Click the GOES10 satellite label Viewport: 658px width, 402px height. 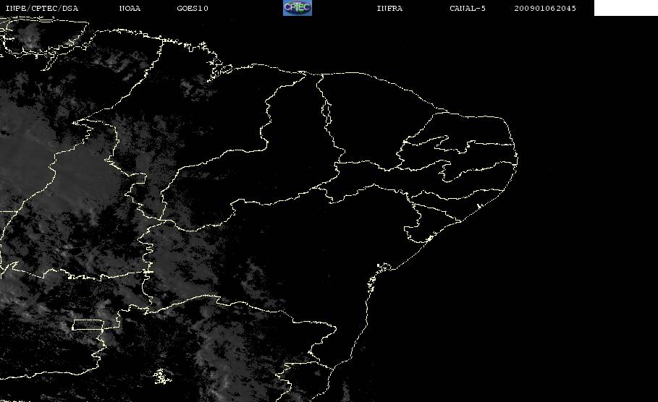pyautogui.click(x=193, y=9)
